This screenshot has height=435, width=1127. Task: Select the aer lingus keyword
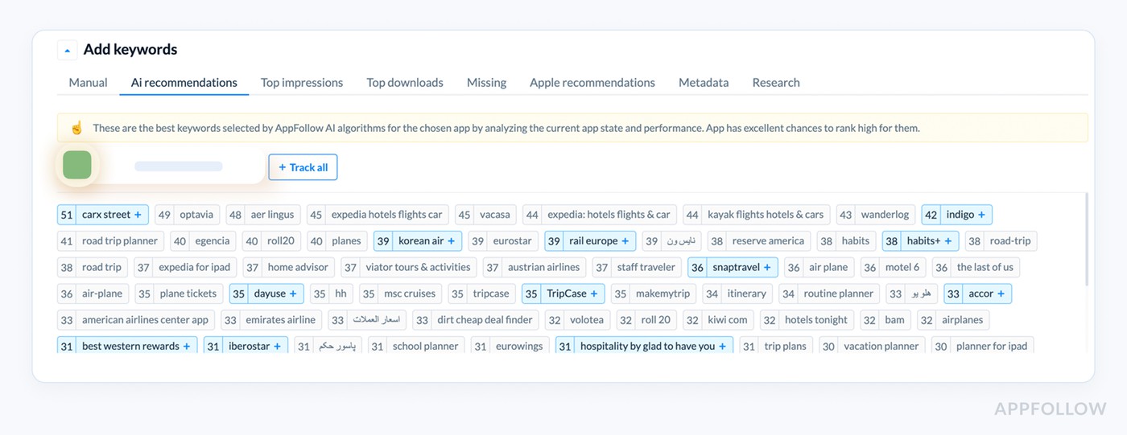pyautogui.click(x=263, y=215)
